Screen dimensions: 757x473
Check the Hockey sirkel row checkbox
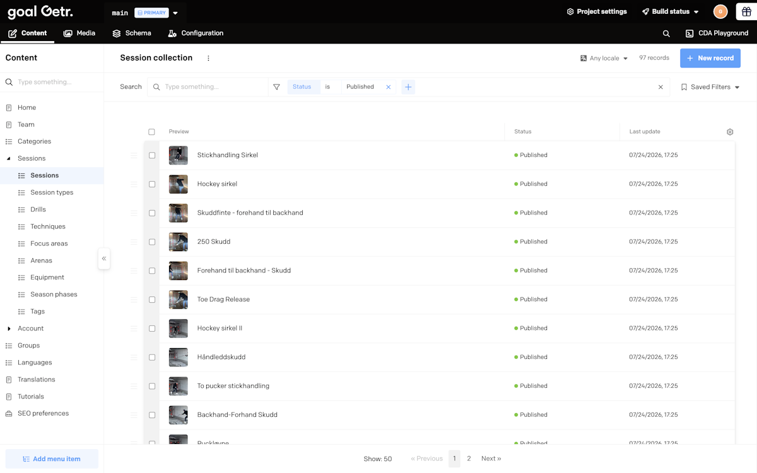tap(152, 184)
